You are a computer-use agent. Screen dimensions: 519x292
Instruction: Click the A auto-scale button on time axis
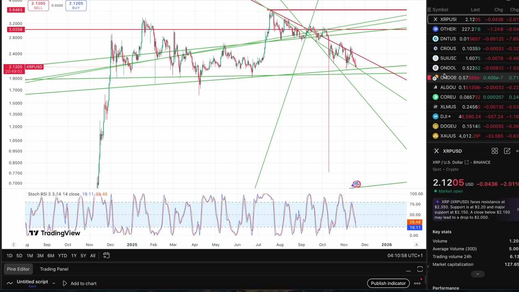tap(416, 245)
